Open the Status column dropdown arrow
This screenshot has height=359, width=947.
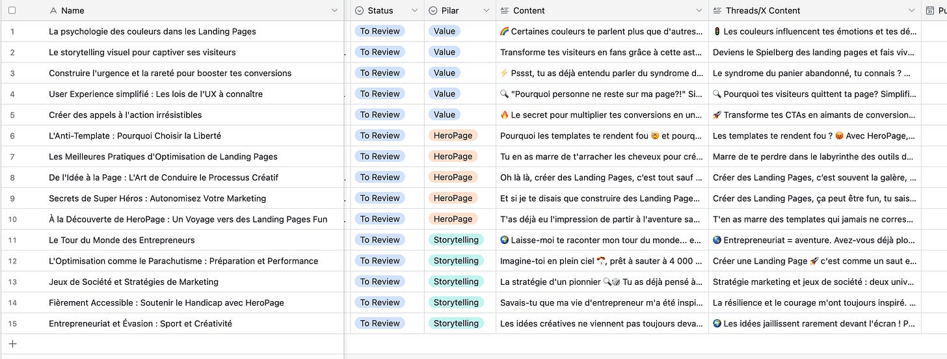pyautogui.click(x=415, y=10)
